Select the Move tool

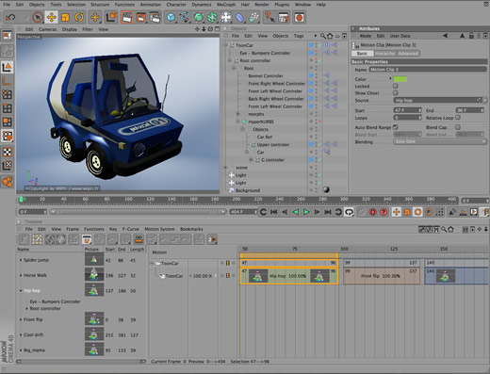[51, 17]
